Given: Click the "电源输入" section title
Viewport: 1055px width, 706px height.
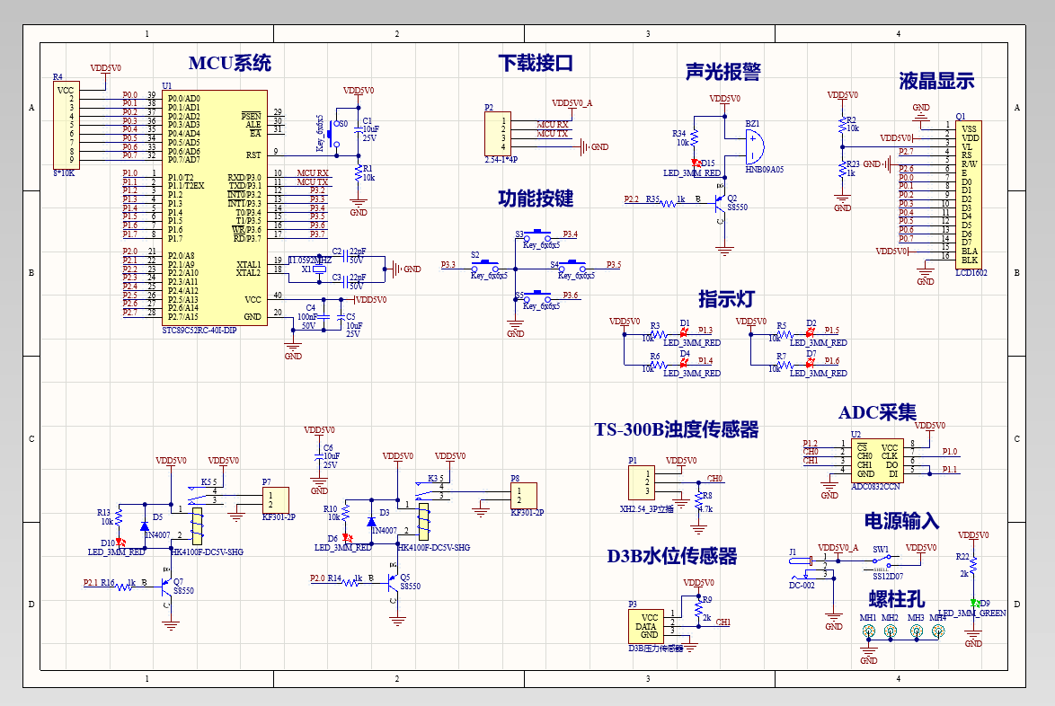Looking at the screenshot, I should click(901, 521).
